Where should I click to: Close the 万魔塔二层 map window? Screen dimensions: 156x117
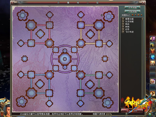144,2
